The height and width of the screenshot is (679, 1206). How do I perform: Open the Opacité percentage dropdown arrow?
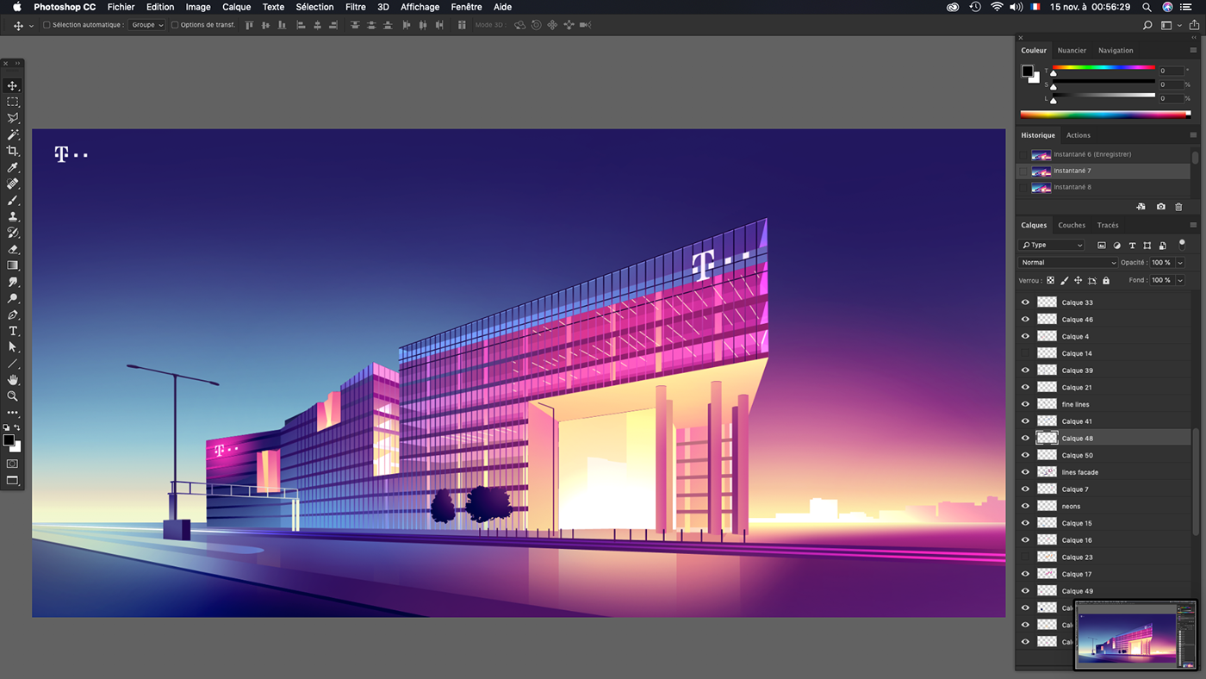click(1180, 263)
